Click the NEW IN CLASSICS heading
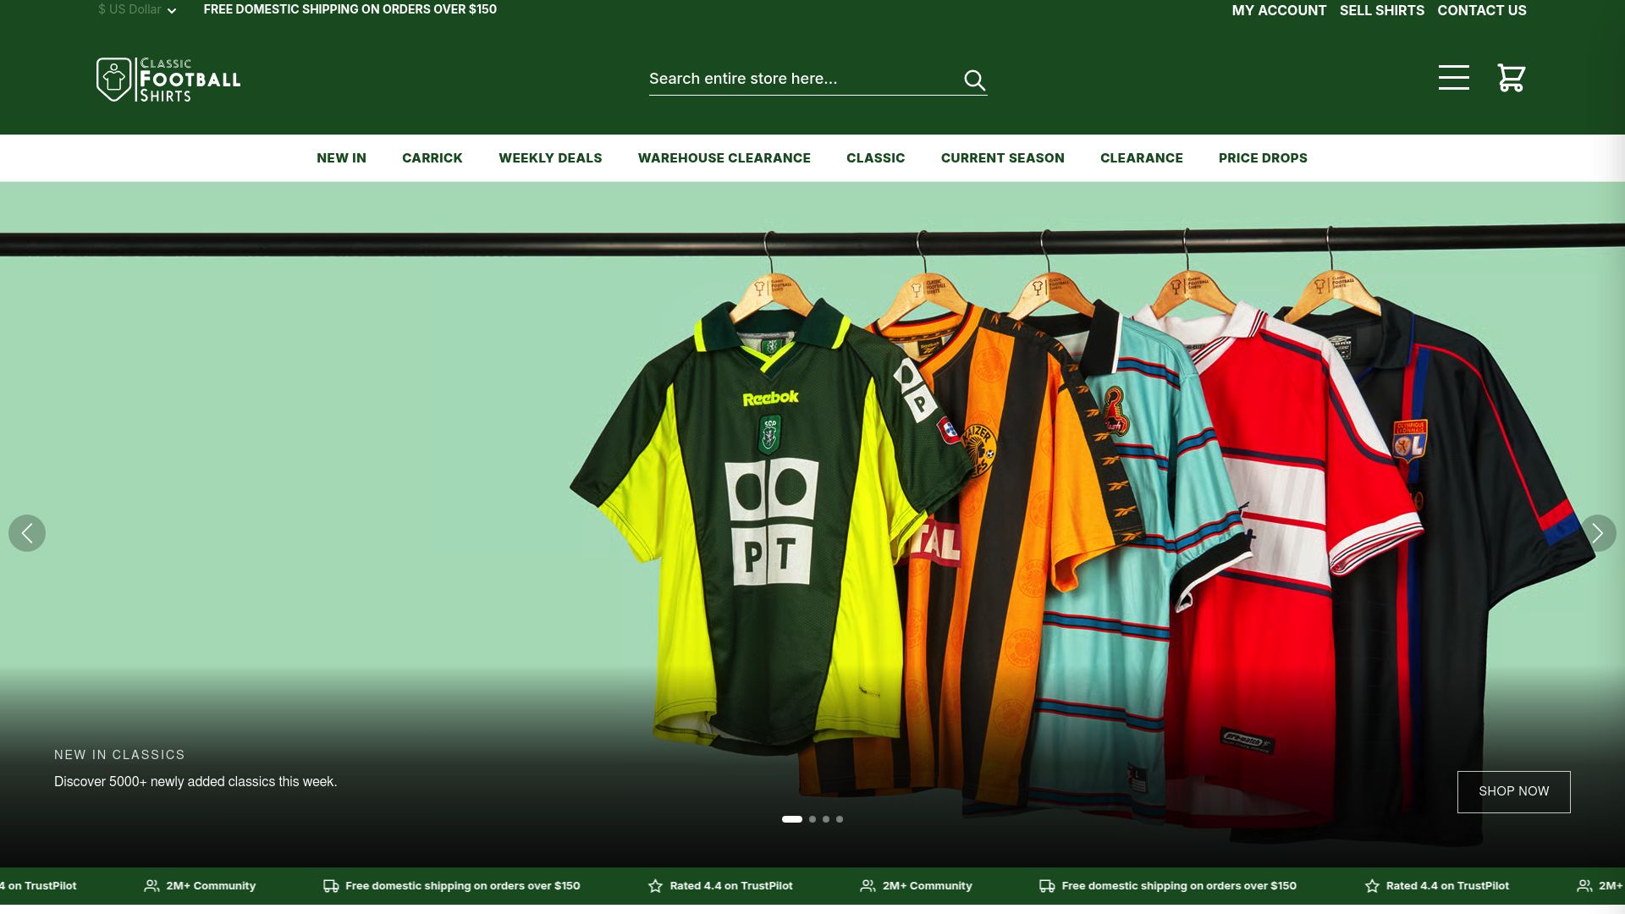 pyautogui.click(x=119, y=755)
